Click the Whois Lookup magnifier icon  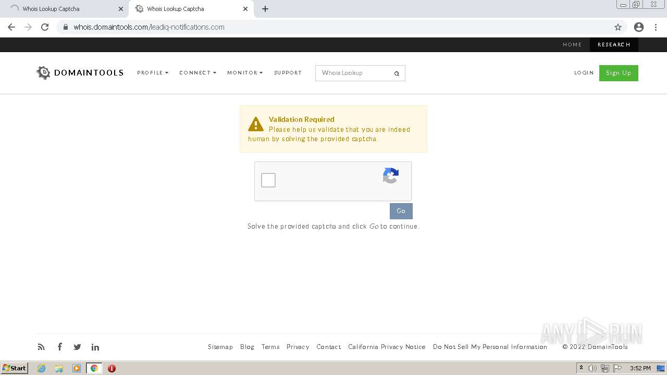[397, 73]
